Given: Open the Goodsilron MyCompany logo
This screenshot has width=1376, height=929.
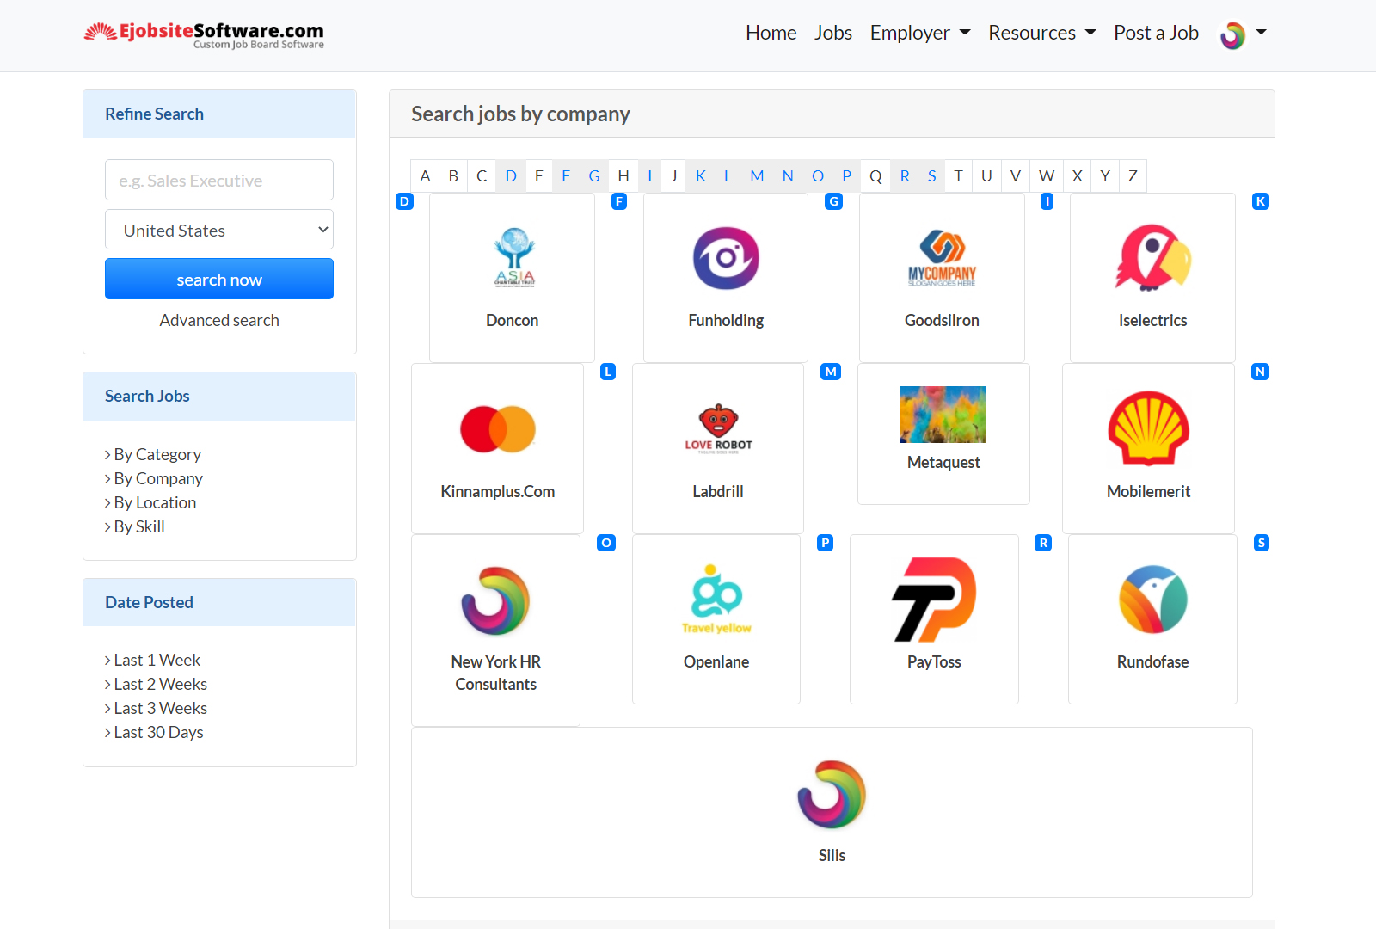Looking at the screenshot, I should (x=942, y=257).
